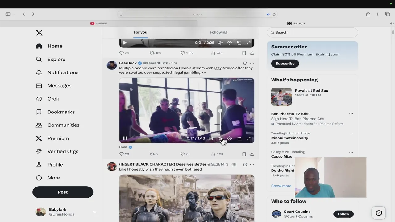Open the floating Grok button
This screenshot has height=222, width=395.
coord(379,213)
